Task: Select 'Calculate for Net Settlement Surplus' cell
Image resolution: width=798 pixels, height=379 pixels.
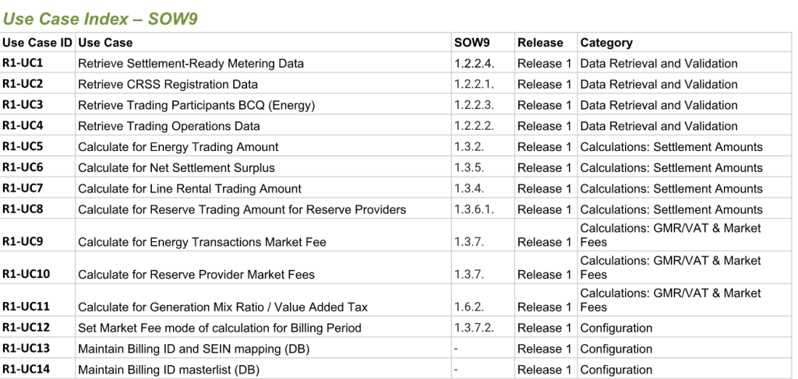Action: click(x=176, y=168)
